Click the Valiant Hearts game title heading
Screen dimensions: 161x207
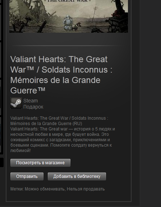(x=61, y=75)
